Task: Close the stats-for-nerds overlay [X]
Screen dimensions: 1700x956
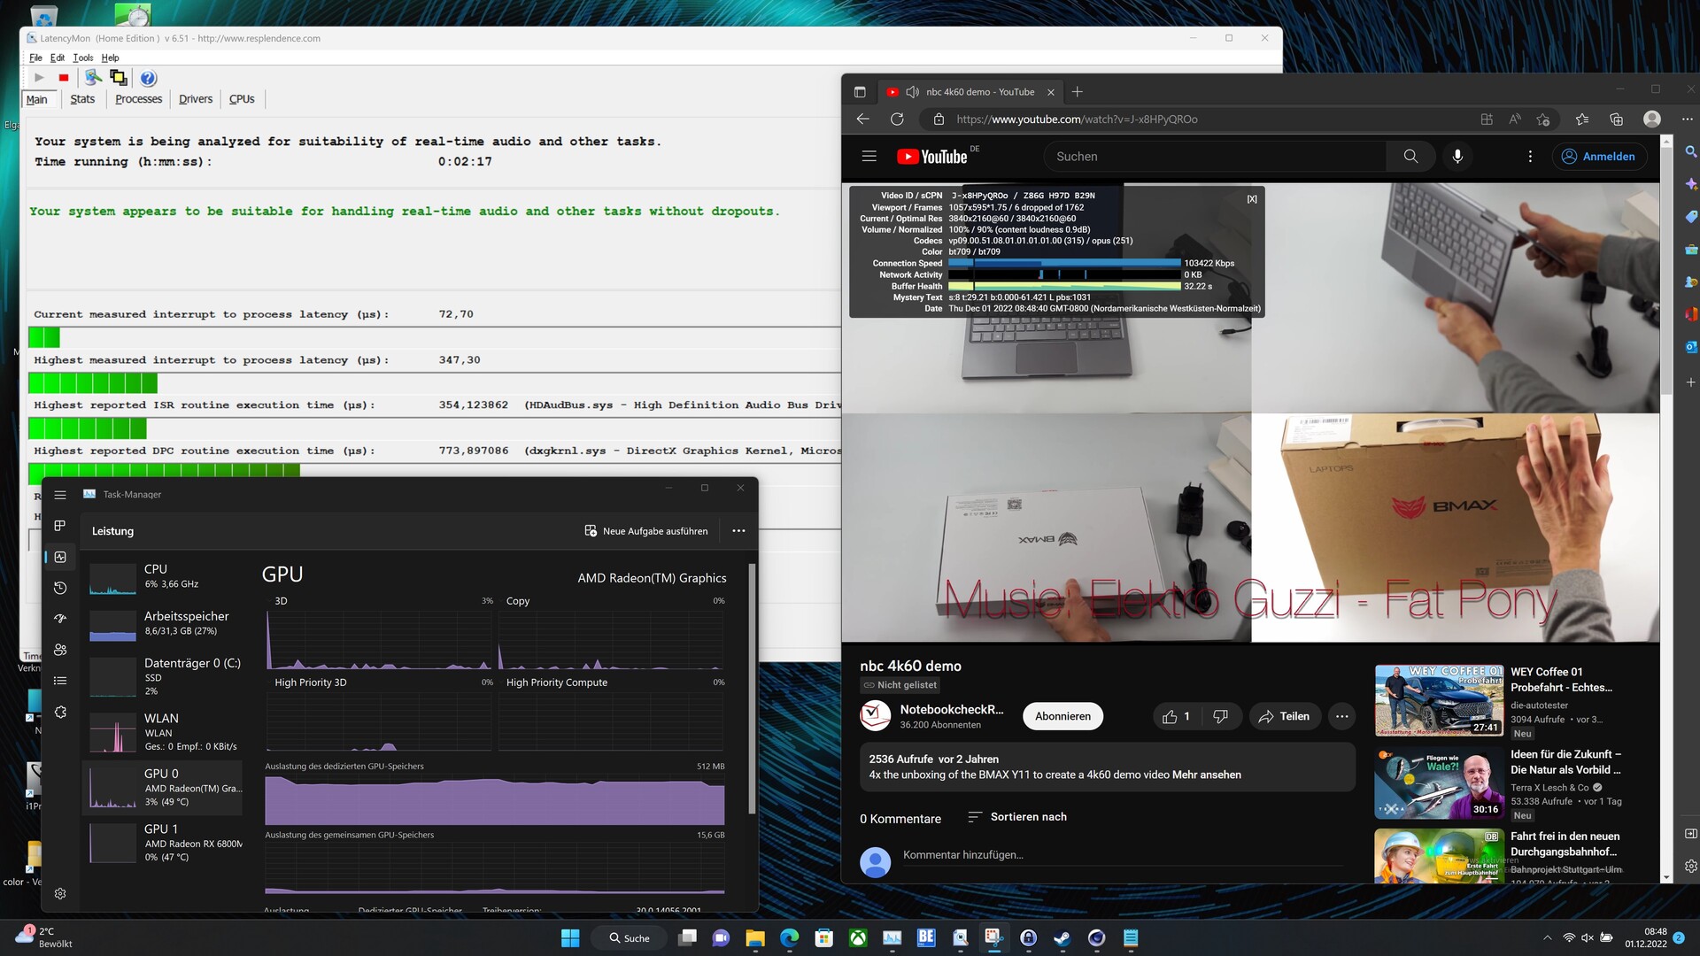Action: click(1252, 199)
